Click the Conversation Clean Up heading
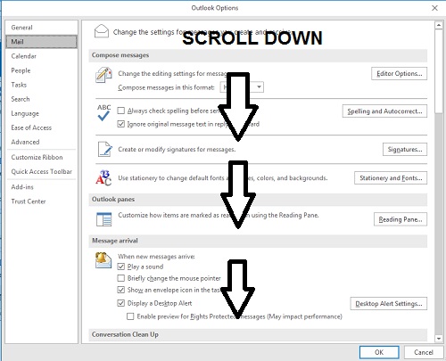 point(125,334)
